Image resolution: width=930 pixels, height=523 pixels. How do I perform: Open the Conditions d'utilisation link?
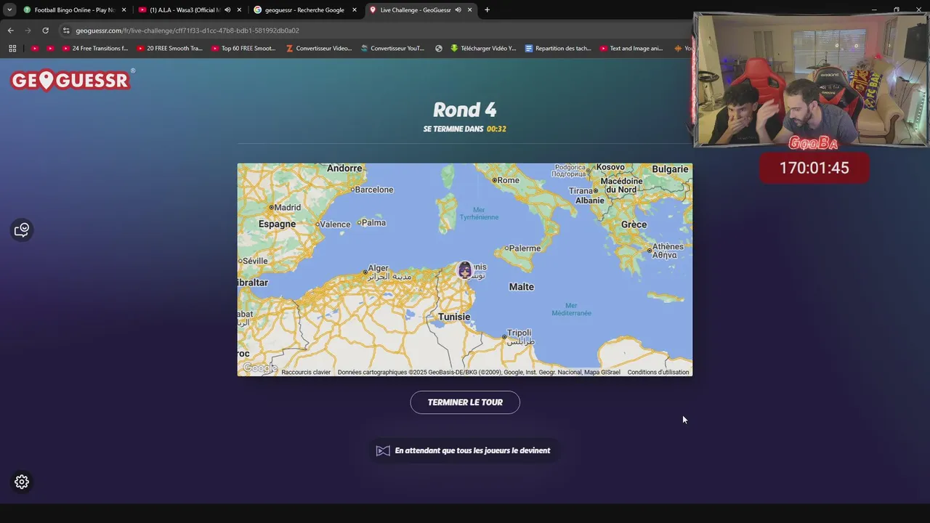pyautogui.click(x=658, y=372)
